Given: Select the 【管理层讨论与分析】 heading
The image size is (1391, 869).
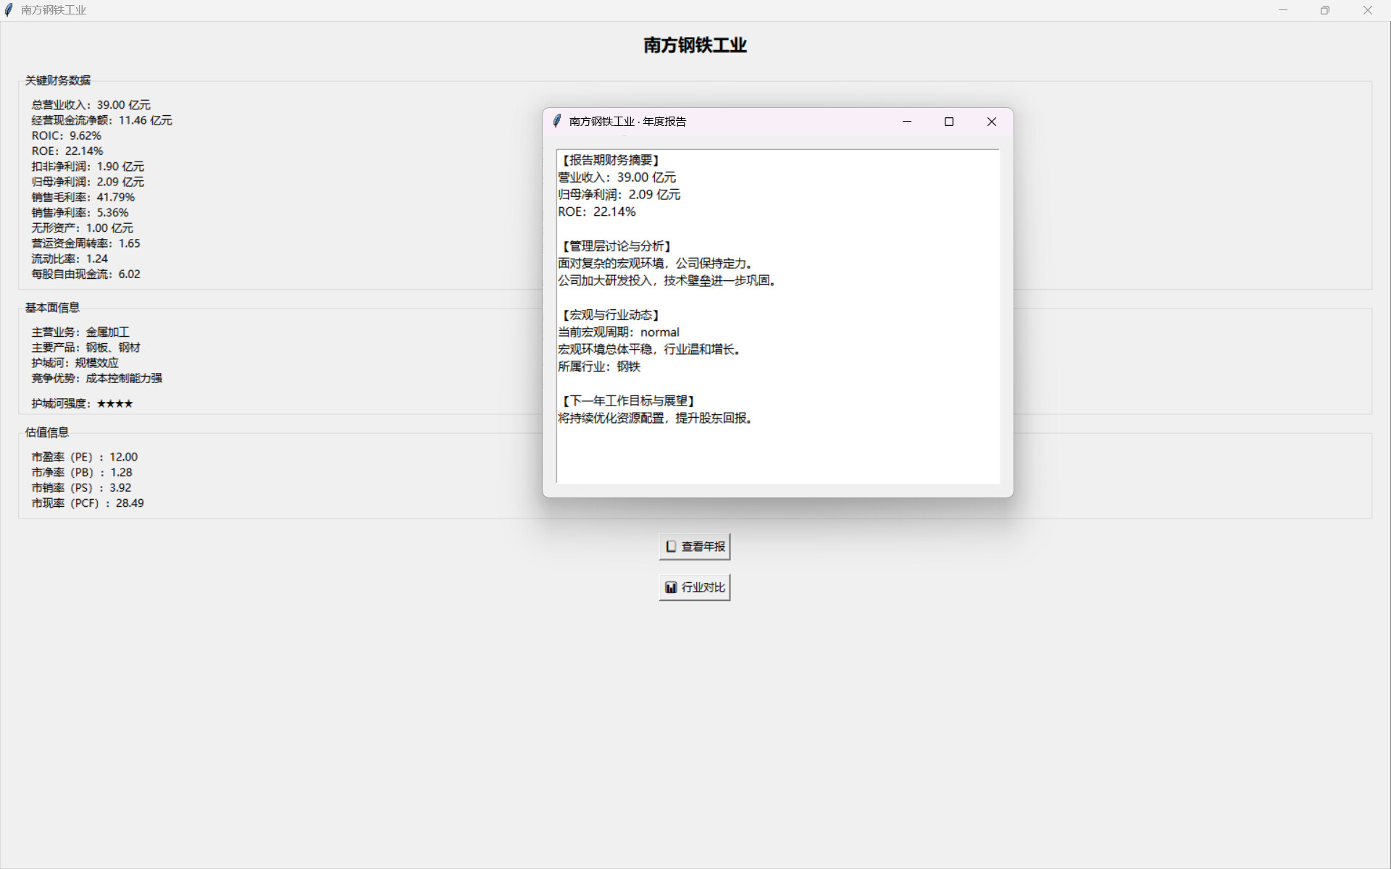Looking at the screenshot, I should click(617, 246).
